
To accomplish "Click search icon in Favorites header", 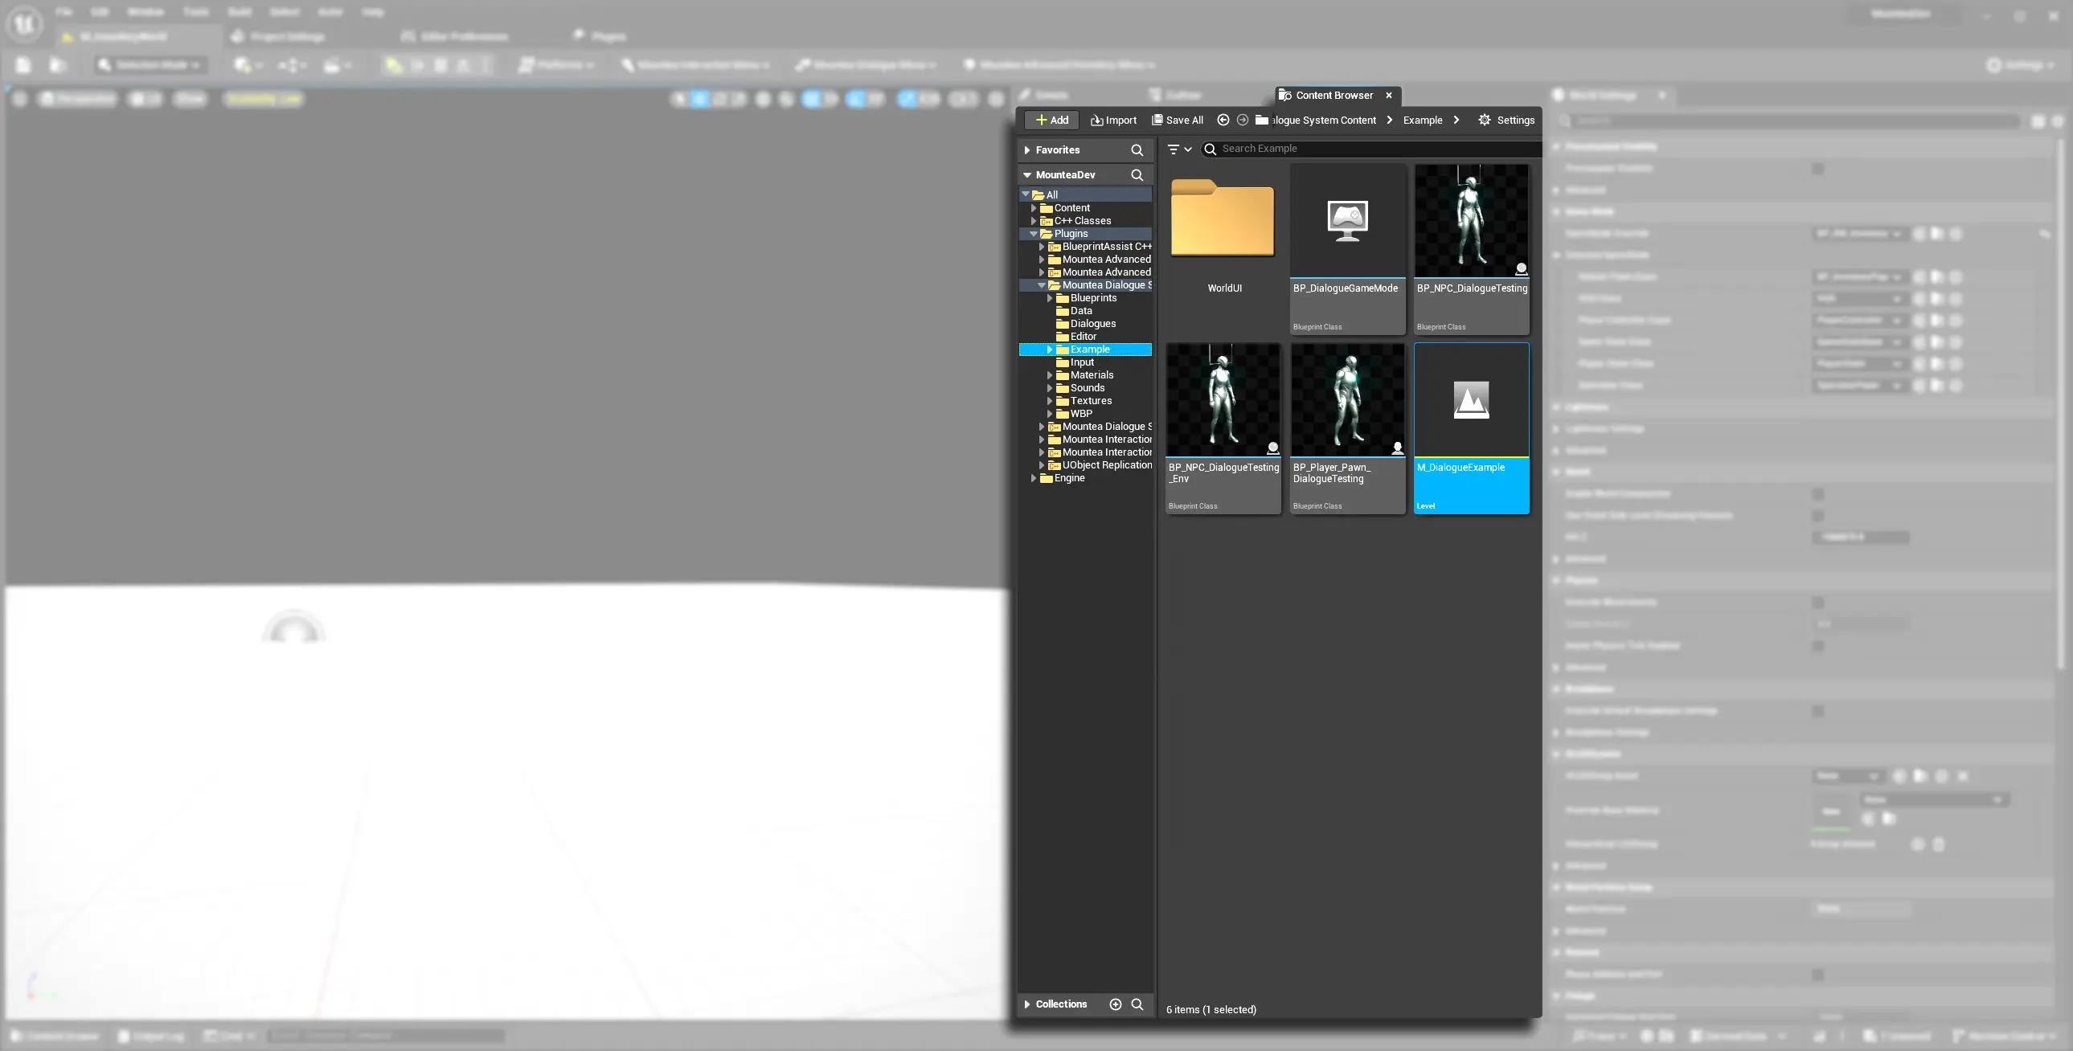I will pyautogui.click(x=1137, y=150).
